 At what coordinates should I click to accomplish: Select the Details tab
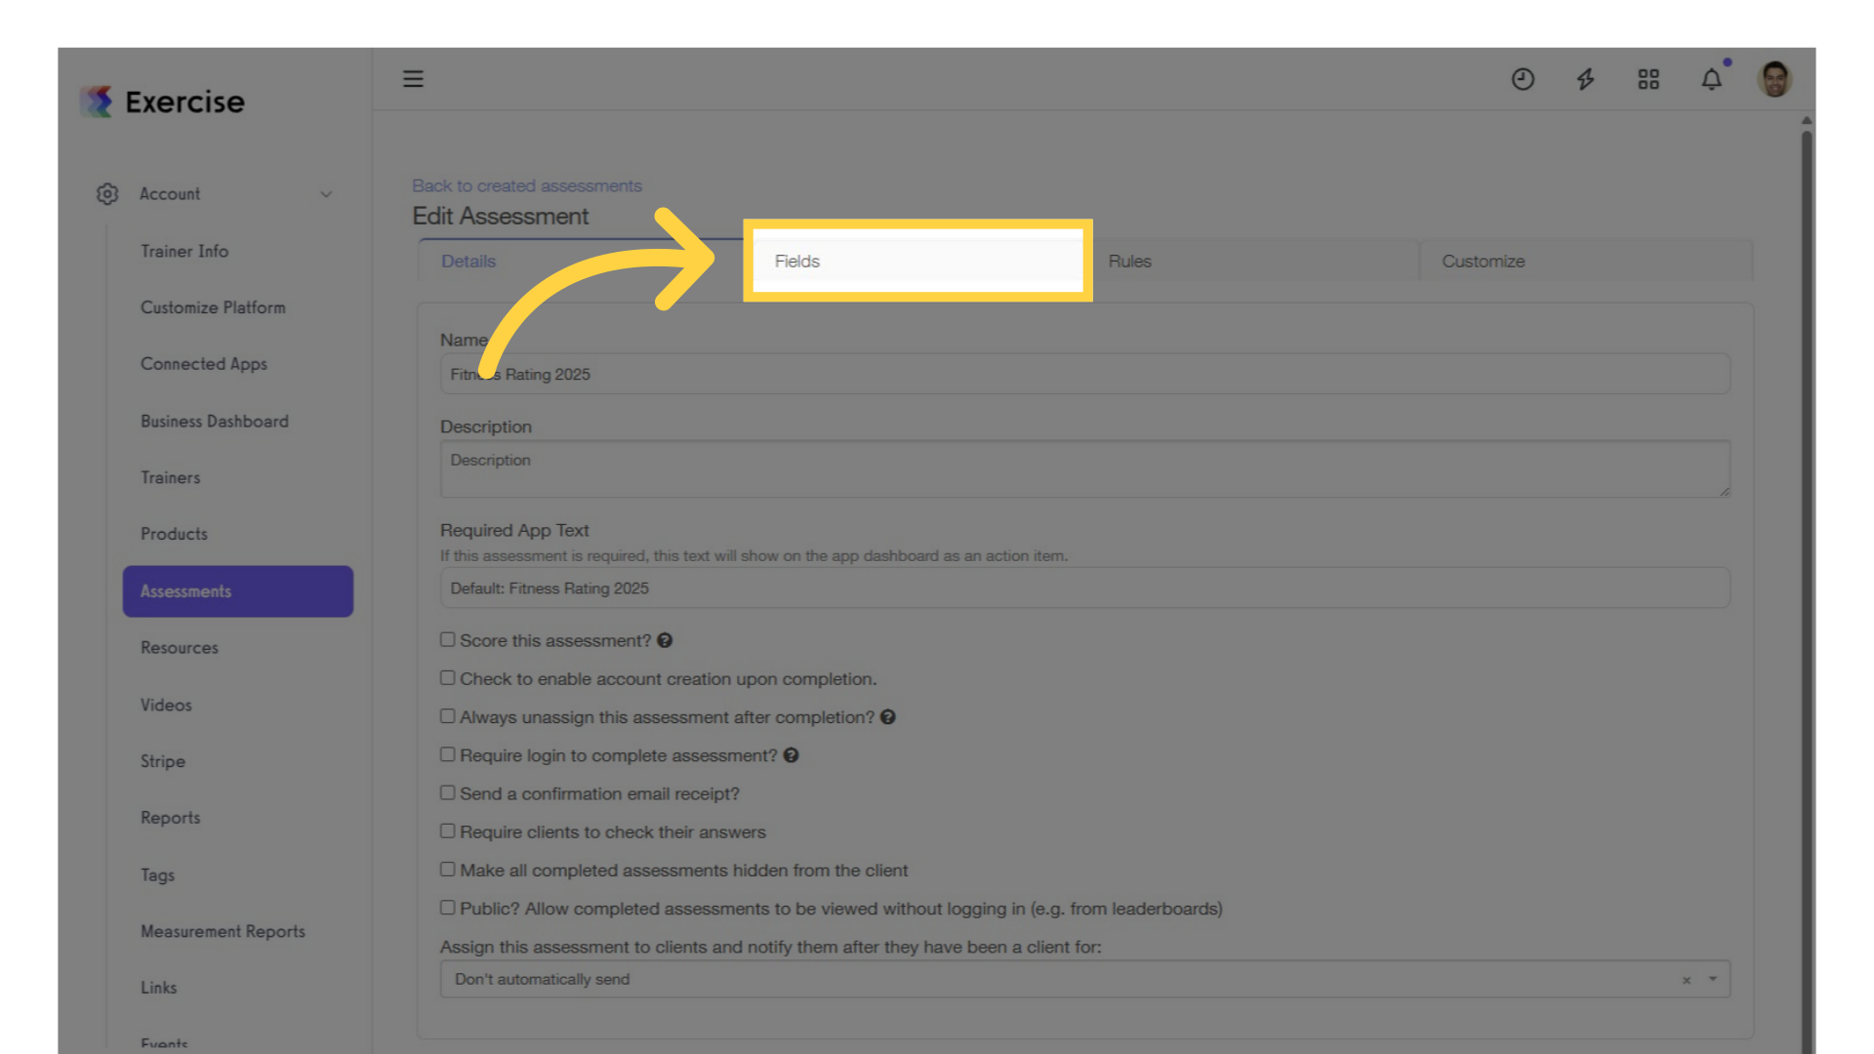[583, 262]
